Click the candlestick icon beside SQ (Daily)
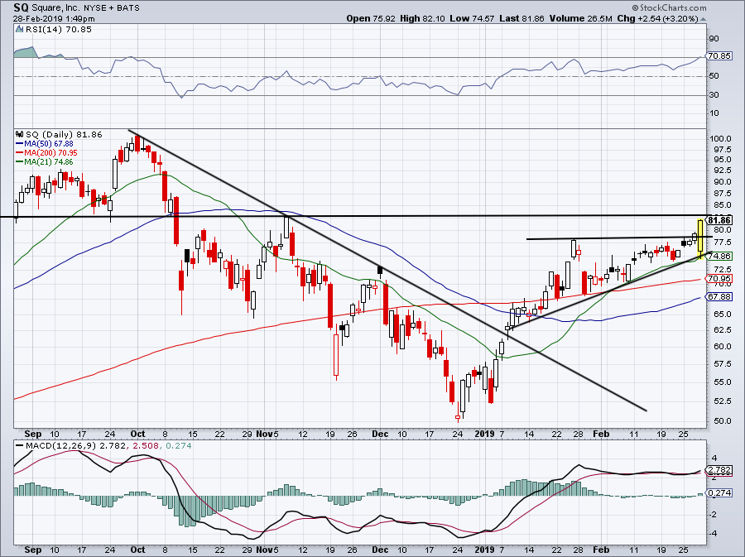 pos(20,134)
